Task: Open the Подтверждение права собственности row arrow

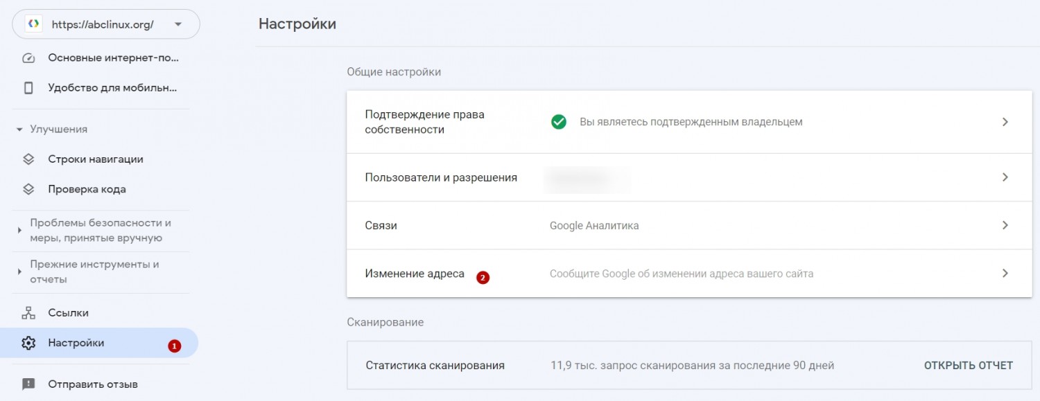Action: point(1005,122)
